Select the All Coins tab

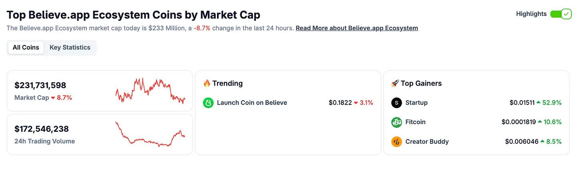tap(26, 47)
